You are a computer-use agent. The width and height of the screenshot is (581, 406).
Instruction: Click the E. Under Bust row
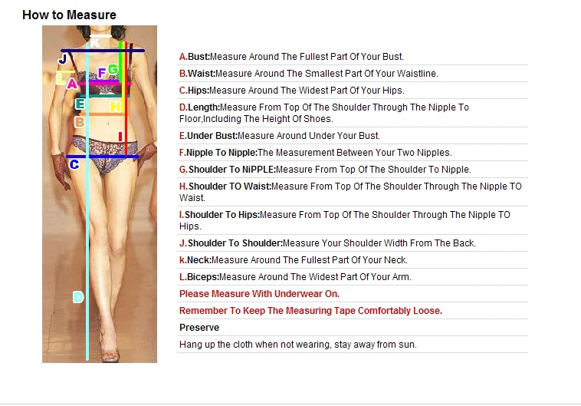click(x=353, y=136)
